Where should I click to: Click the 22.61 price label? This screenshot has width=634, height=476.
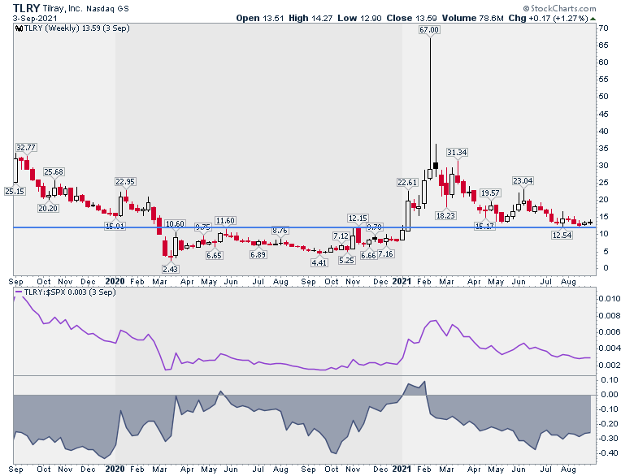[x=406, y=183]
